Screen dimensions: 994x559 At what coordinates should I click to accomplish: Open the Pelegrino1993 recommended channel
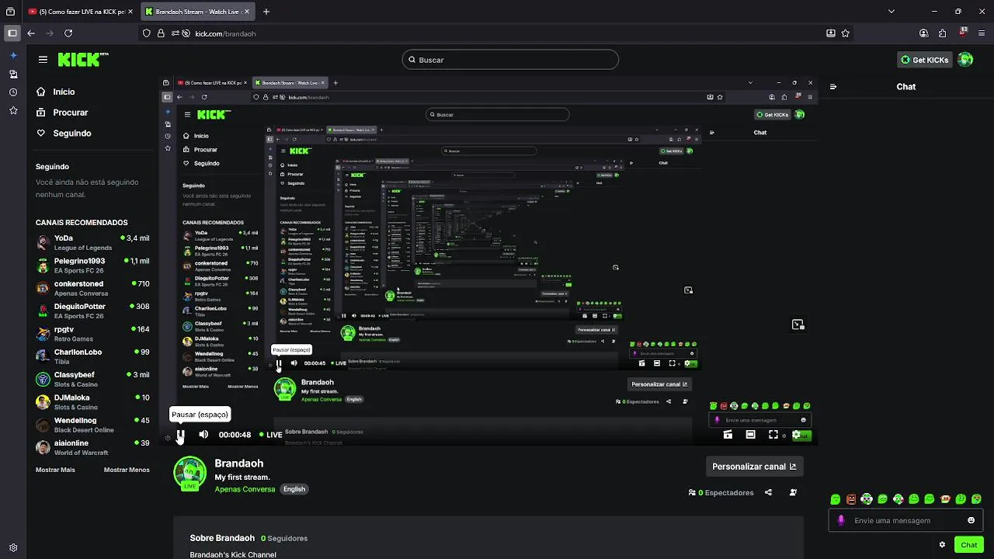click(x=92, y=266)
